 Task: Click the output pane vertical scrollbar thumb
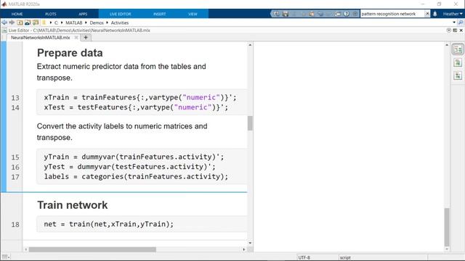pyautogui.click(x=447, y=227)
